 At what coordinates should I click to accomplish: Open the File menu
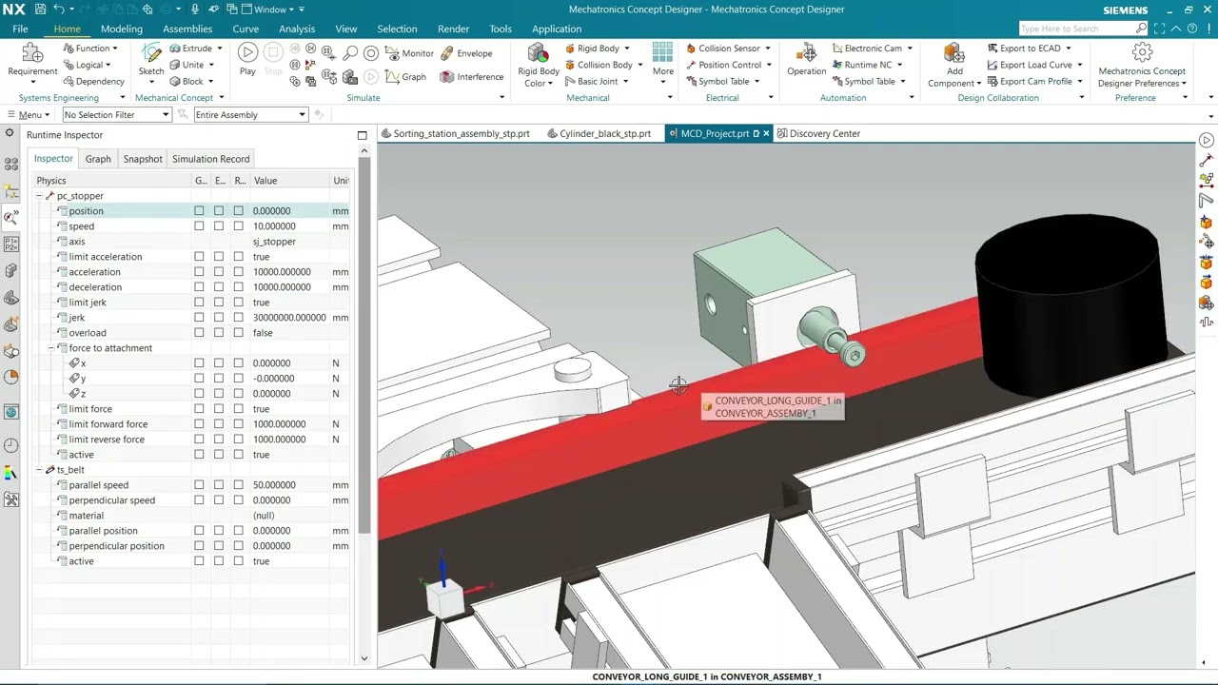(20, 29)
